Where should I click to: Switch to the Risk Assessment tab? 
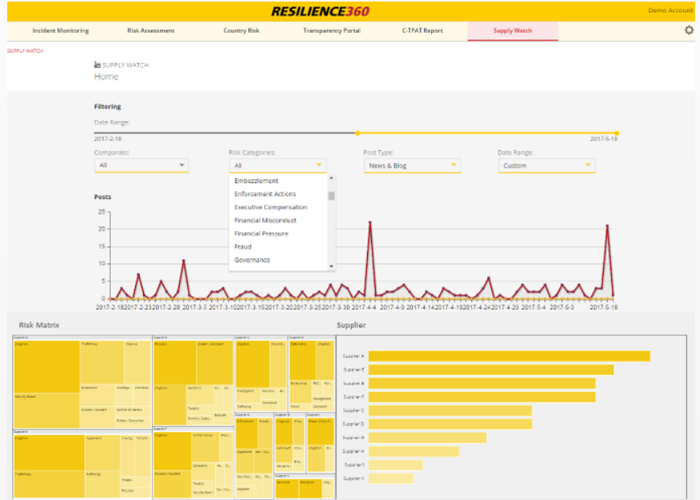pyautogui.click(x=151, y=30)
